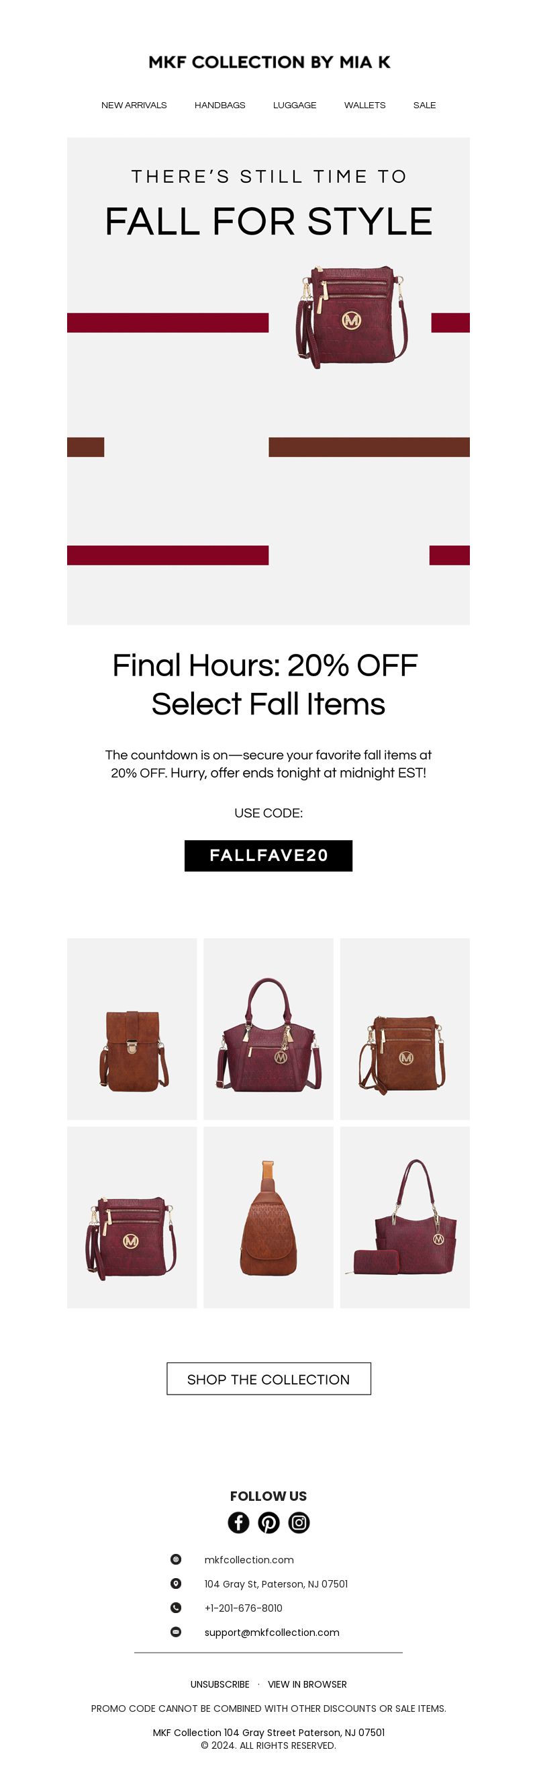The height and width of the screenshot is (1771, 537).
Task: Open the Sale menu link
Action: point(424,106)
